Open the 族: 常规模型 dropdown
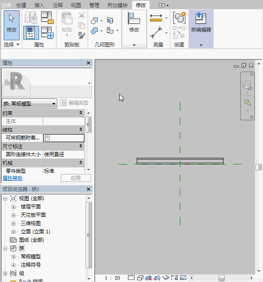Viewport: 263px width, 282px height. 29,104
